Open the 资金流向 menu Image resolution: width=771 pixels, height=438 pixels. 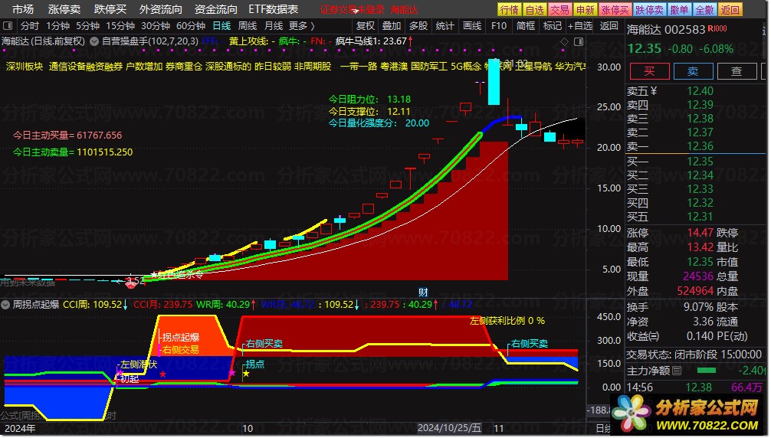(x=216, y=9)
